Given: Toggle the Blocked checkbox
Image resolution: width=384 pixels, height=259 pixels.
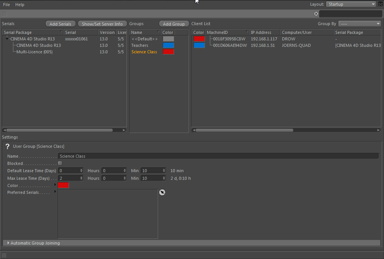Looking at the screenshot, I should pyautogui.click(x=60, y=163).
